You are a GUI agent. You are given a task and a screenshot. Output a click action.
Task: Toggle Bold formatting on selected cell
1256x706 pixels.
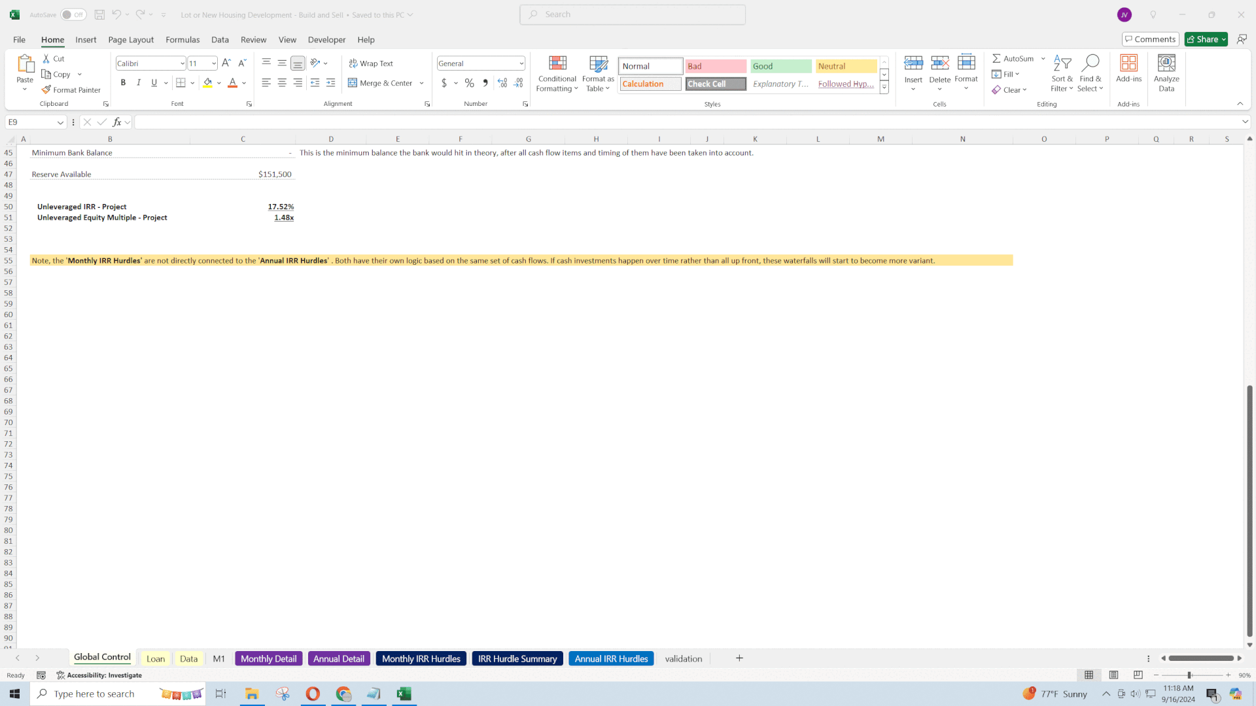[122, 83]
